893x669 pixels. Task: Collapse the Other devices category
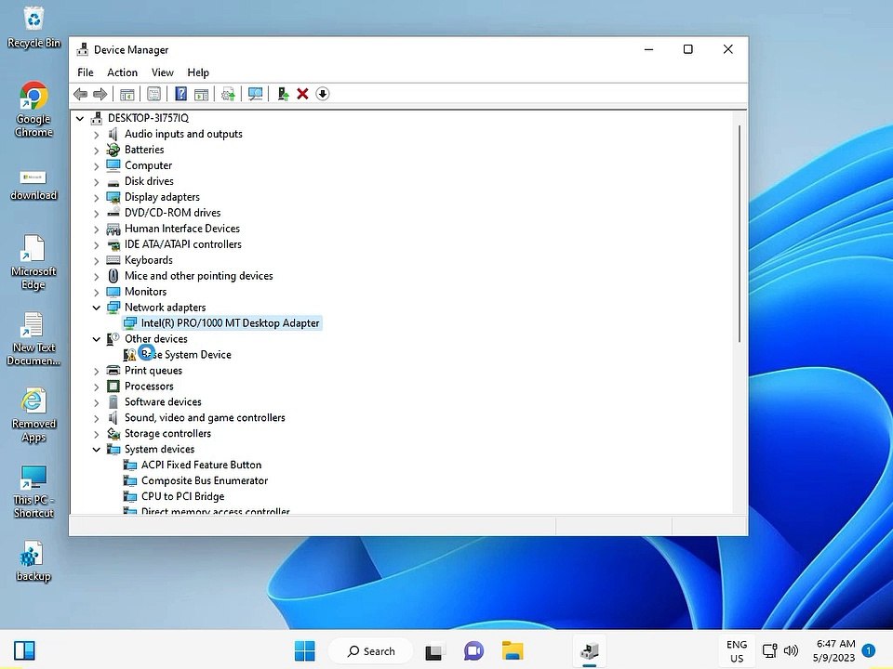[x=96, y=339]
